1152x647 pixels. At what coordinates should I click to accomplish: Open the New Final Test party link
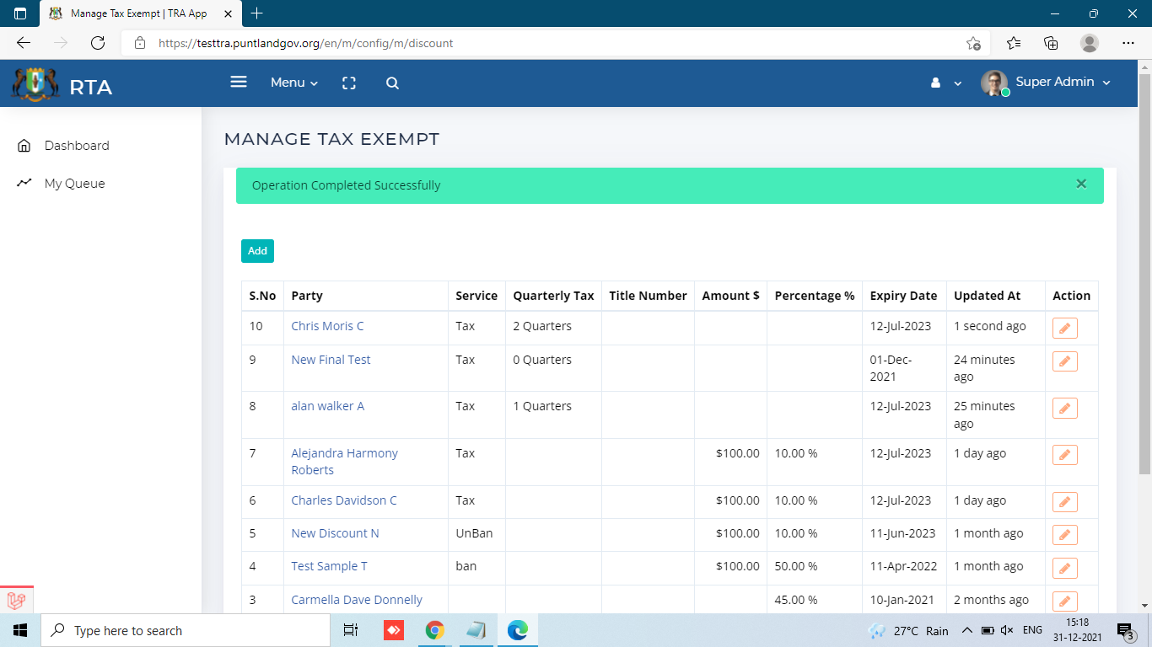[x=331, y=360]
